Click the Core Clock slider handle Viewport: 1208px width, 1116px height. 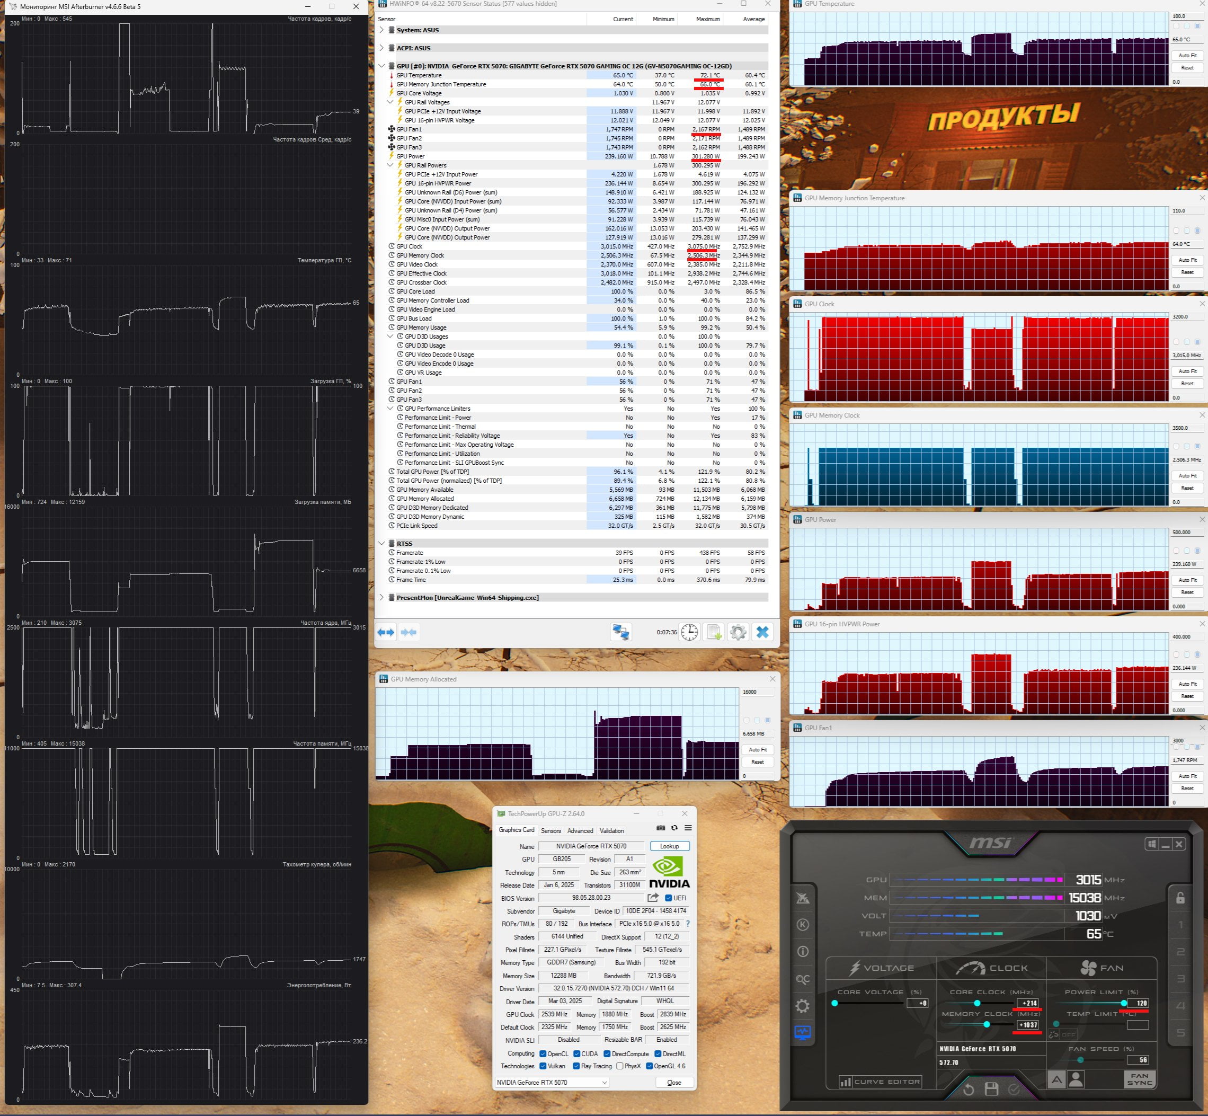point(977,1003)
